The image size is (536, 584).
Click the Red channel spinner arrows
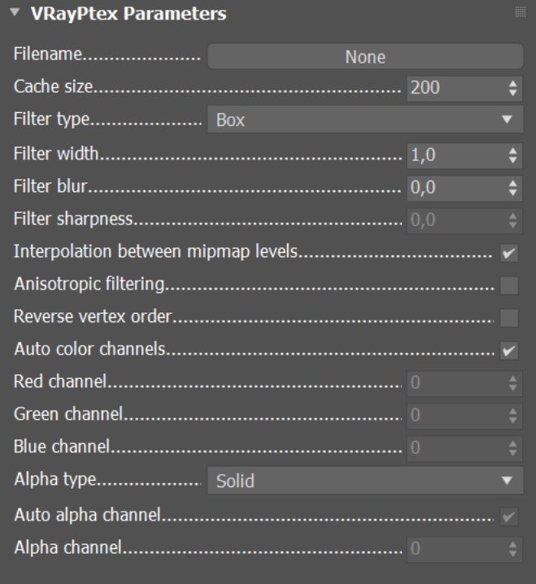pos(512,383)
